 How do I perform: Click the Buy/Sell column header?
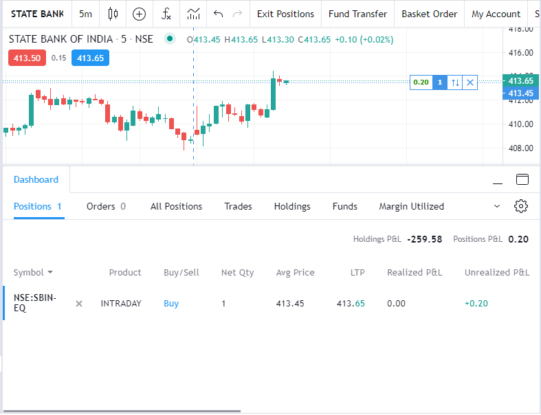click(181, 273)
